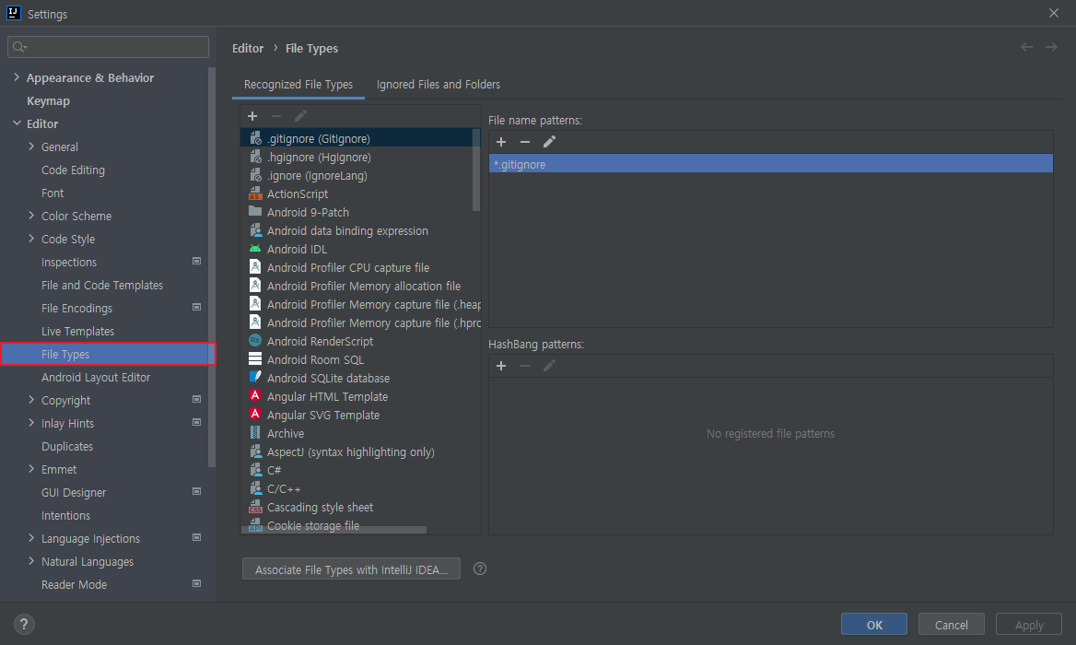The height and width of the screenshot is (645, 1076).
Task: Click the IntelliJ IDEA logo in title bar
Action: pos(14,13)
